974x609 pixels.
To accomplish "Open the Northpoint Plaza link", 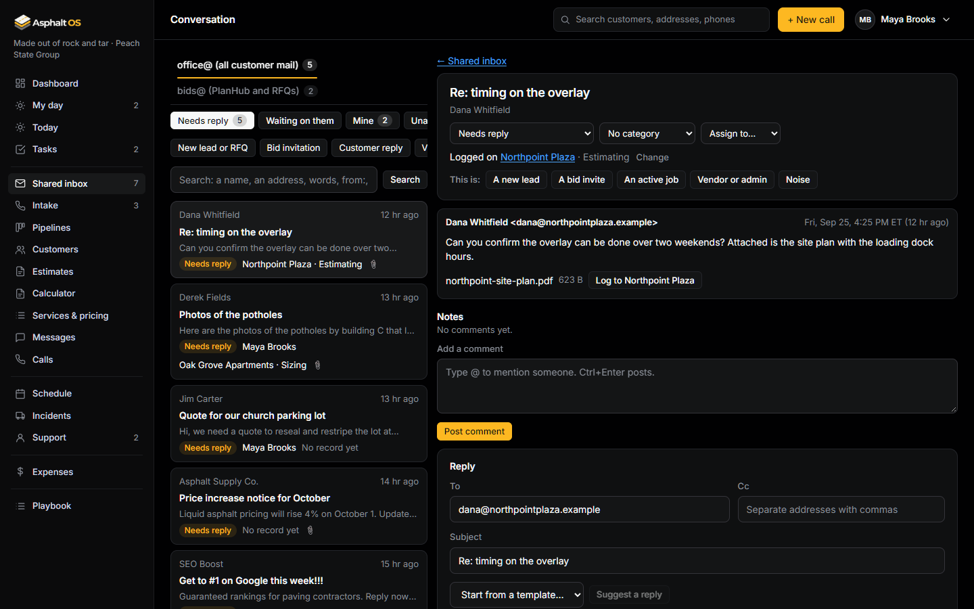I will pyautogui.click(x=538, y=157).
